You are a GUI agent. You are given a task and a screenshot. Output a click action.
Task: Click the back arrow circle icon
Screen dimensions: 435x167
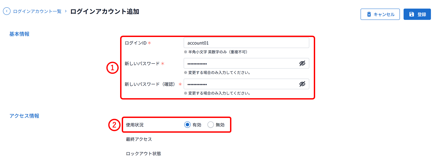[x=7, y=11]
